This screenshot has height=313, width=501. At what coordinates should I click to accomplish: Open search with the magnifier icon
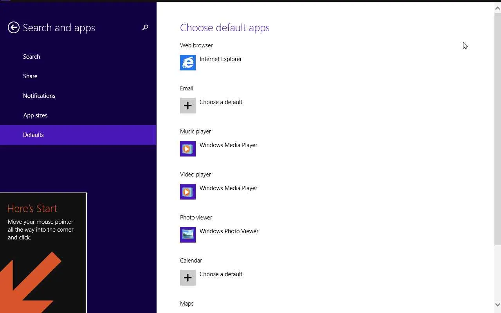[x=145, y=27]
